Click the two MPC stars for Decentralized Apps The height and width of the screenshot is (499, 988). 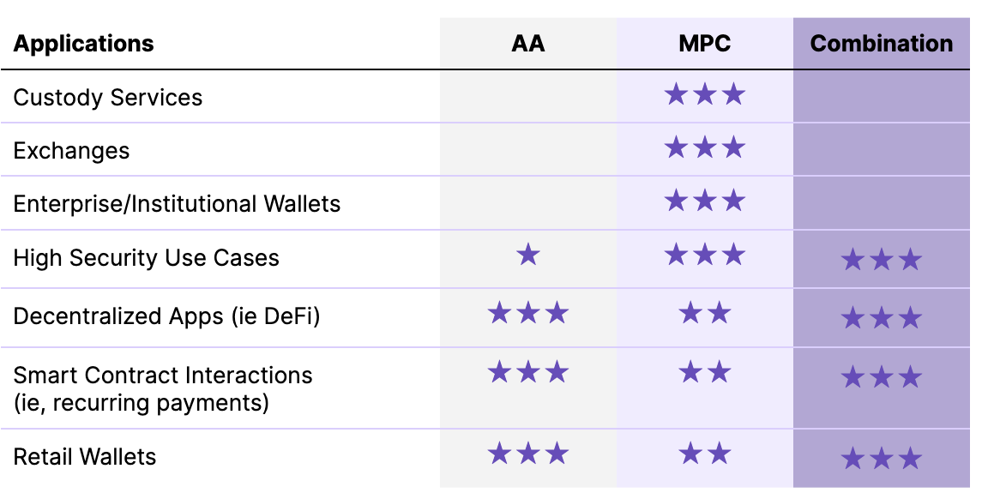(x=704, y=313)
